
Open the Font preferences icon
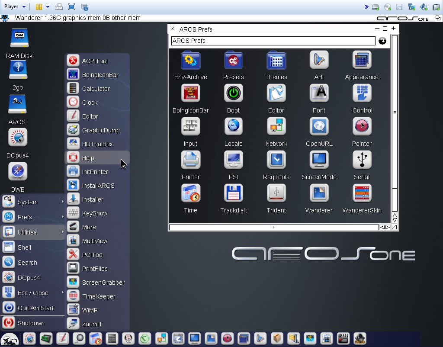click(319, 93)
